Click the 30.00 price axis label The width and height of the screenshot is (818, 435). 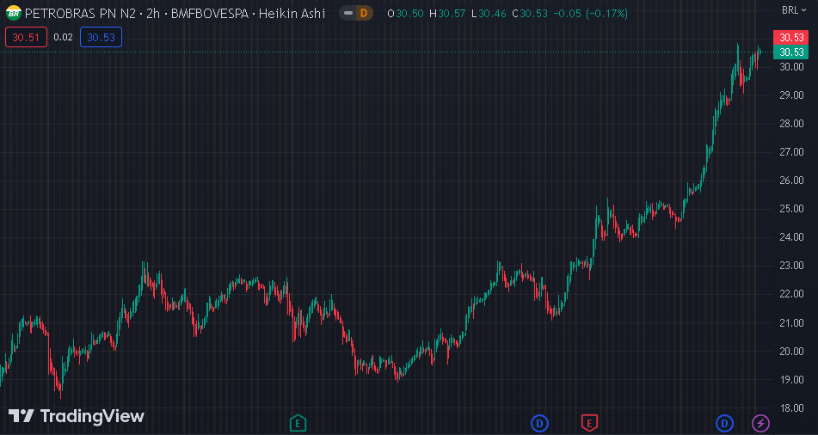tap(791, 66)
